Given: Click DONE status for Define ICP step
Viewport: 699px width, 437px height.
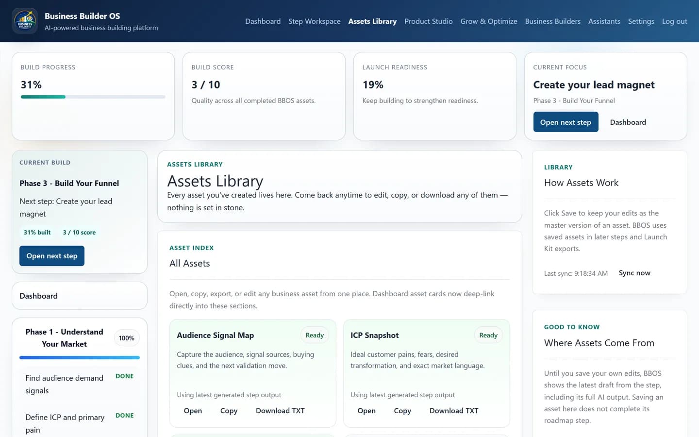Looking at the screenshot, I should click(125, 416).
